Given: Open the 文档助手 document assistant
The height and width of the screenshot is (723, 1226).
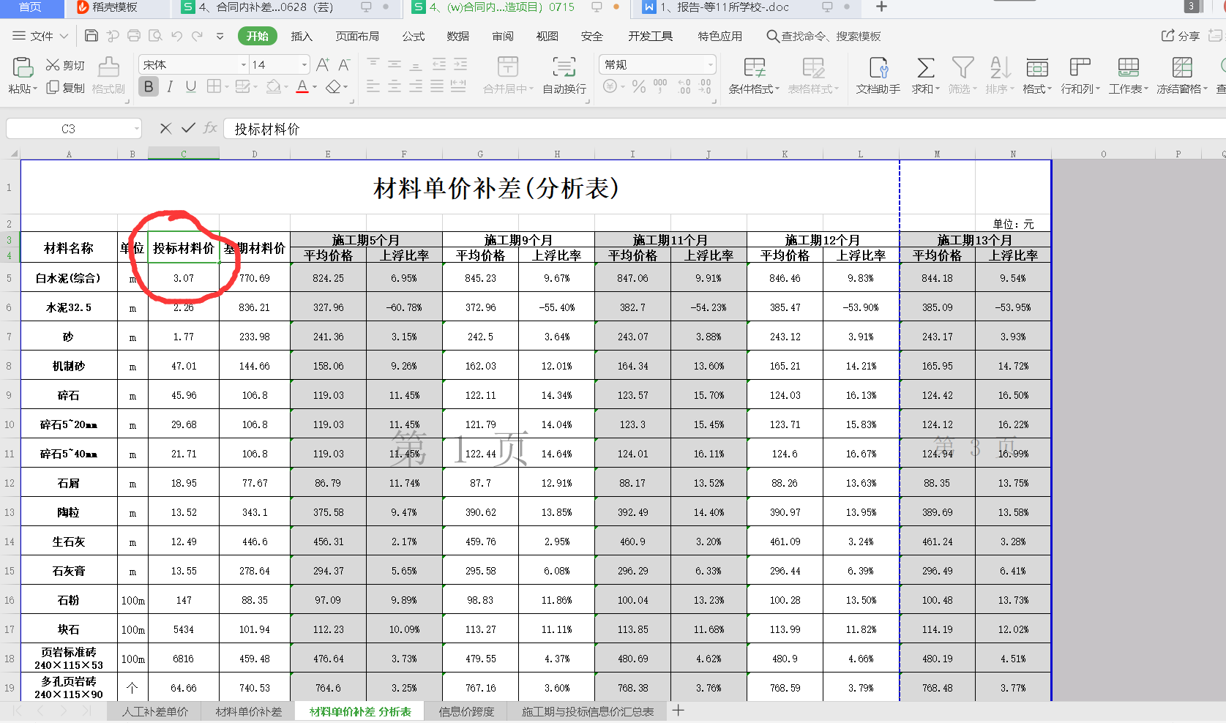Looking at the screenshot, I should (x=878, y=76).
